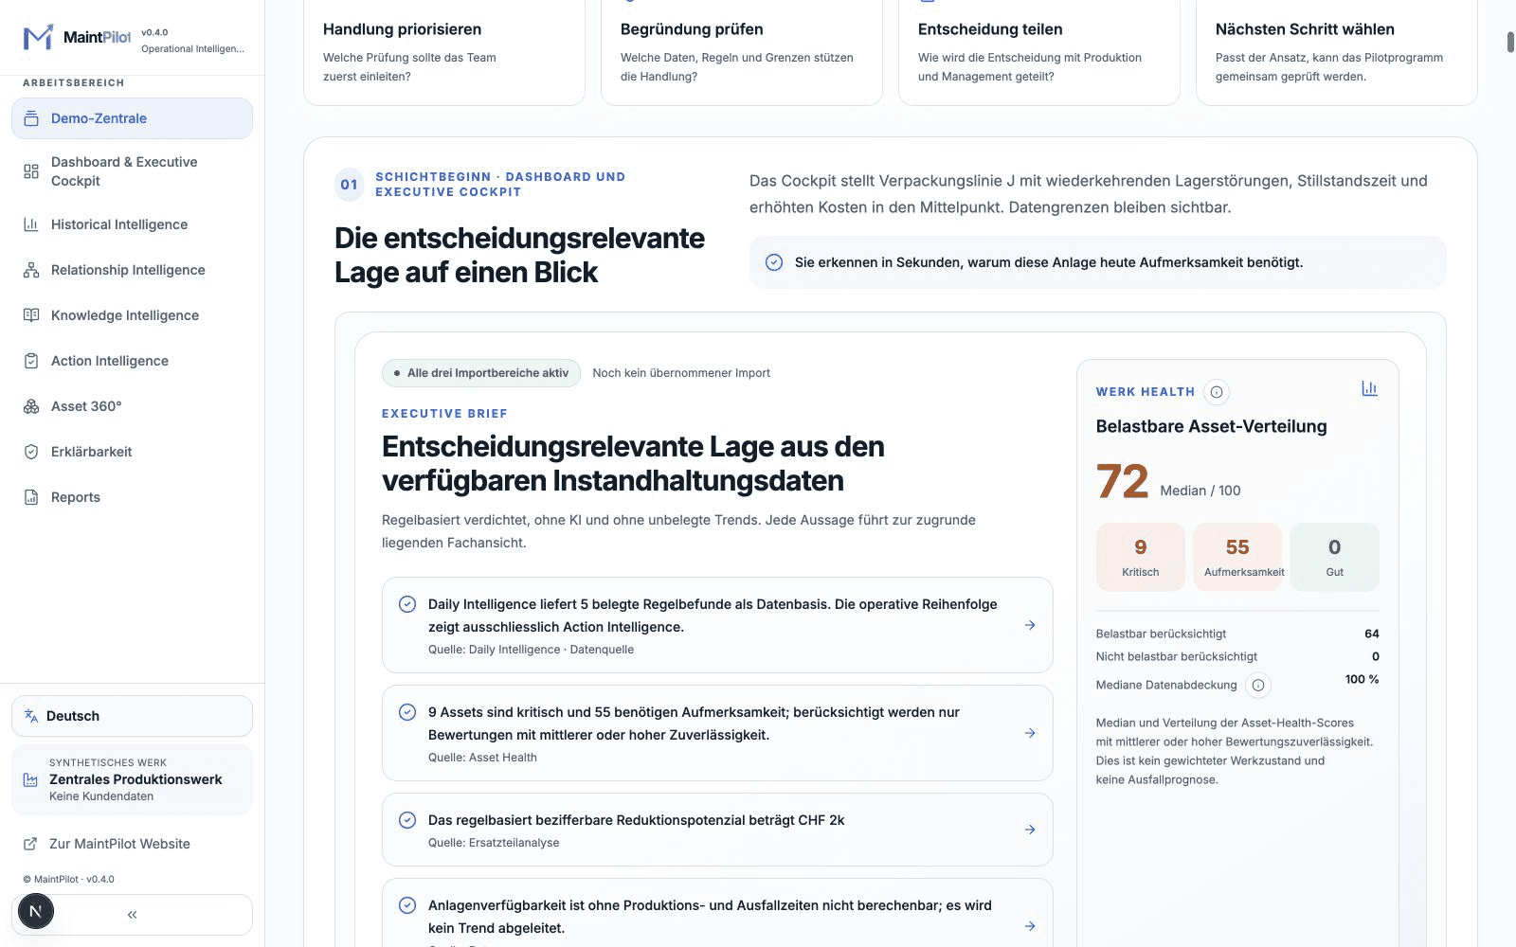The height and width of the screenshot is (947, 1516).
Task: Open the Reduktionspotenzial beträgt CHF 2k row
Action: [717, 830]
